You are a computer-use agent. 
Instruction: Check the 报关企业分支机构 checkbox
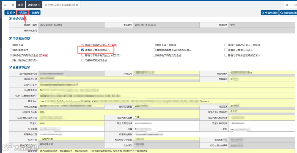(154, 45)
